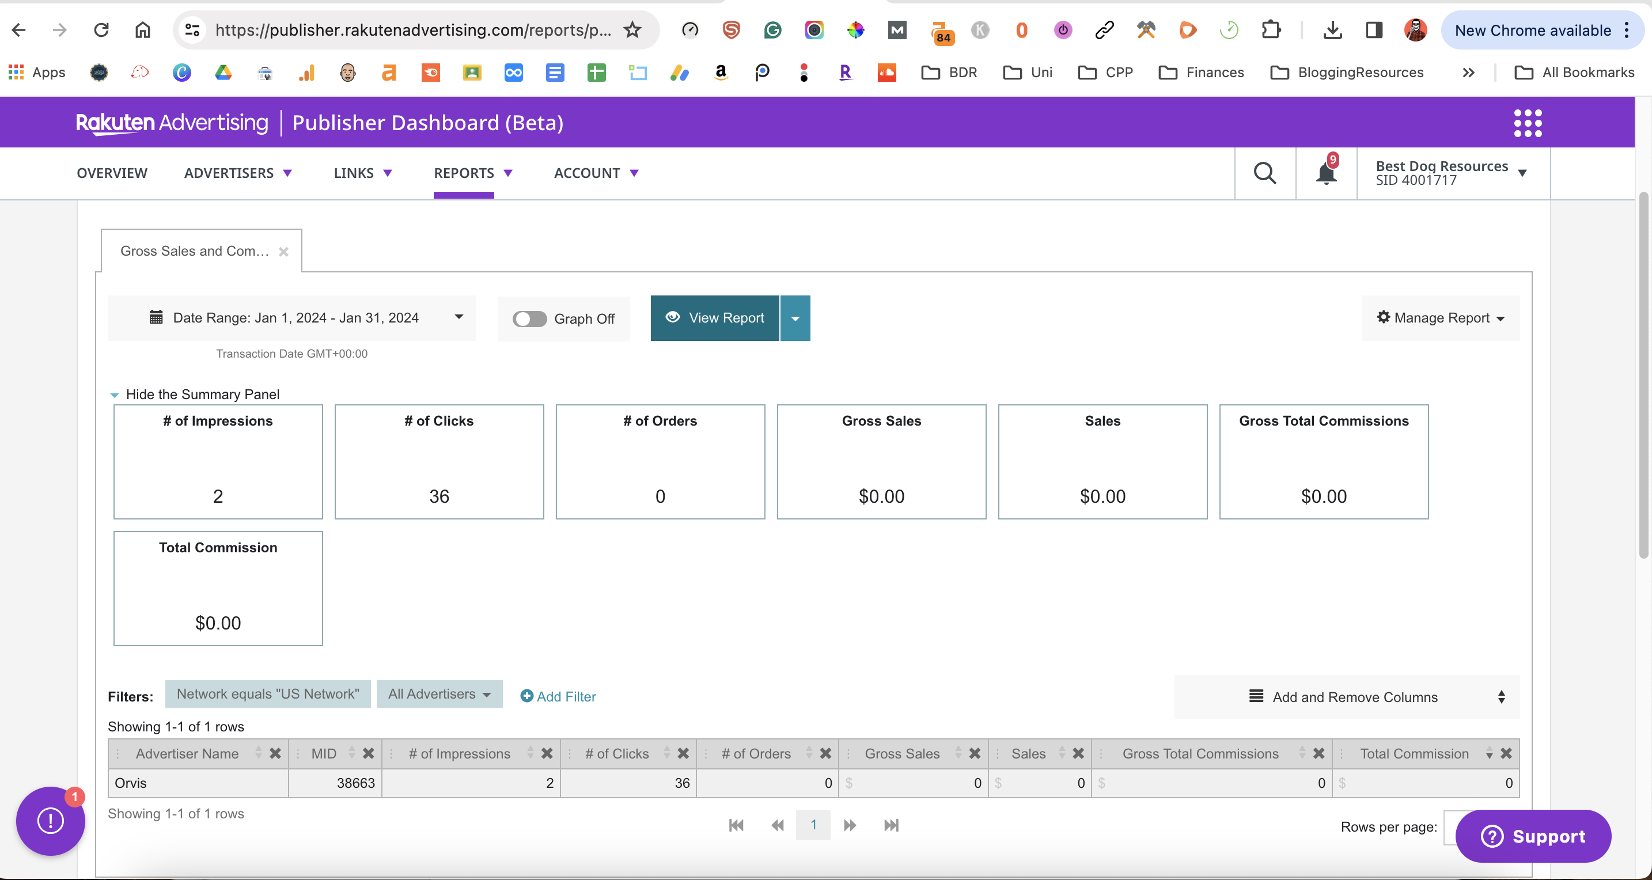This screenshot has width=1652, height=880.
Task: Toggle the Graph Off switch
Action: tap(529, 319)
